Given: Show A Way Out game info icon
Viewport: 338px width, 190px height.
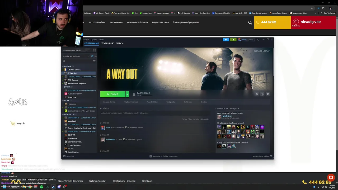Looking at the screenshot, I should click(262, 94).
